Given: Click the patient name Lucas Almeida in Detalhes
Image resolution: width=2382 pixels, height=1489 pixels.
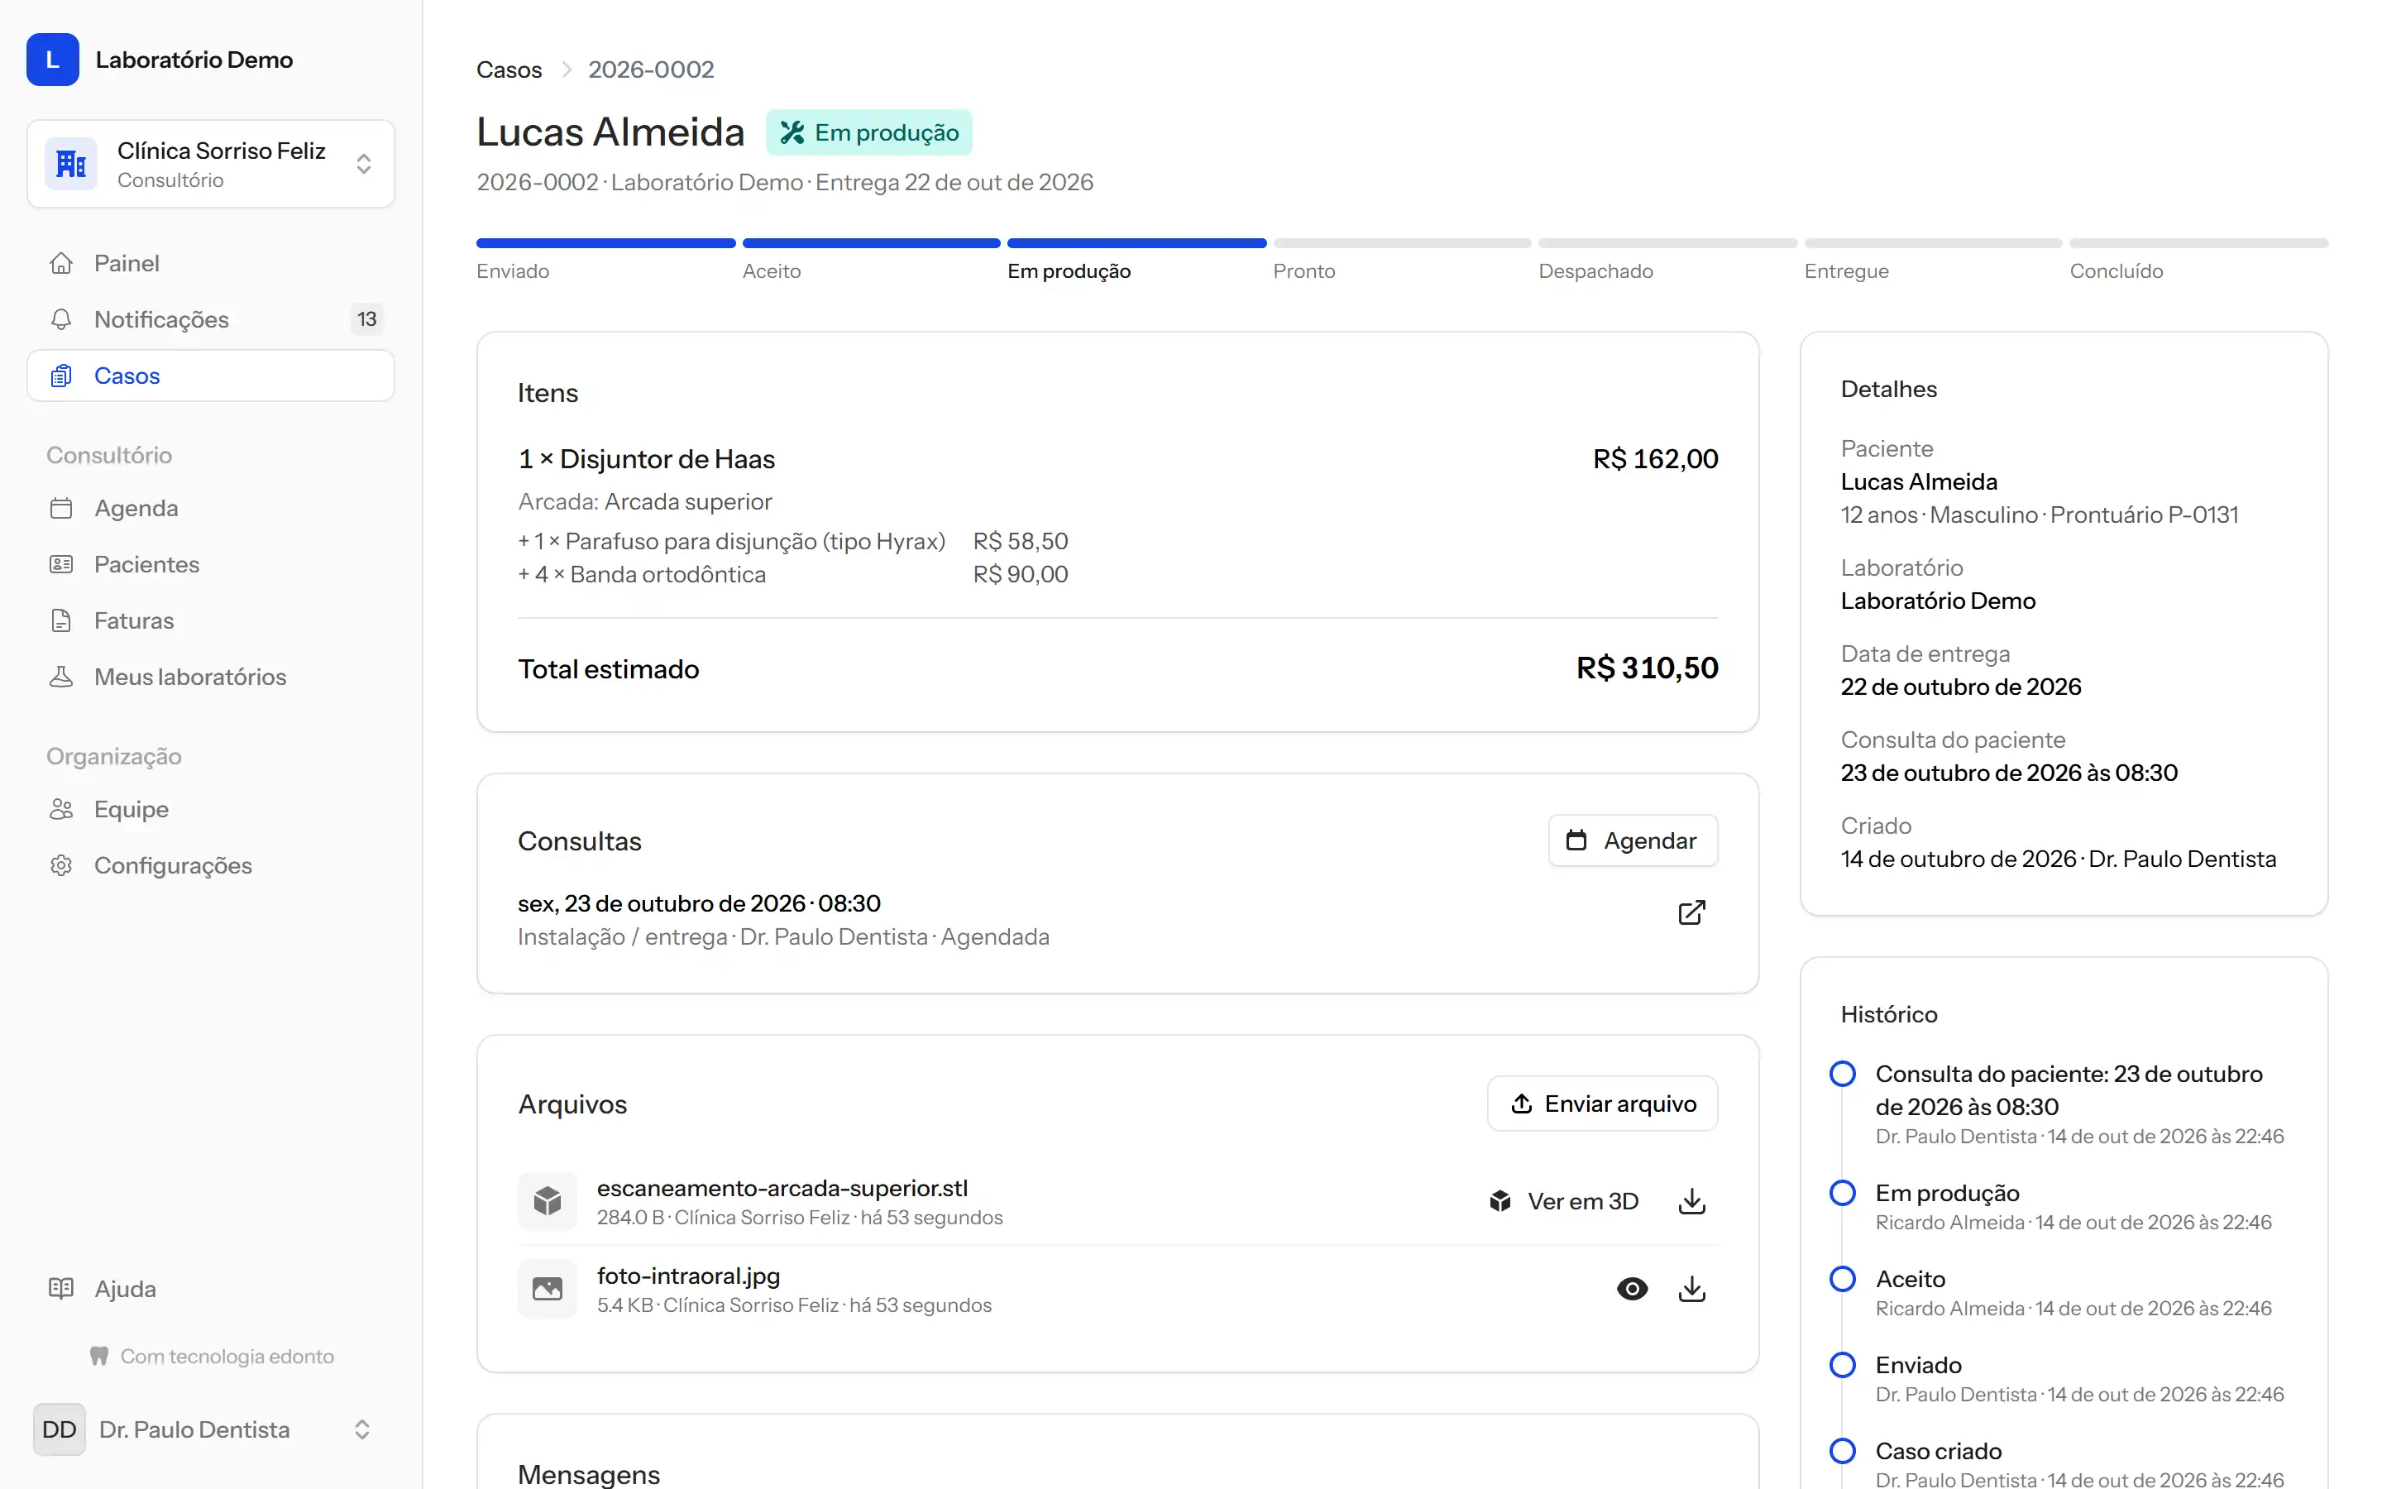Looking at the screenshot, I should [1918, 481].
